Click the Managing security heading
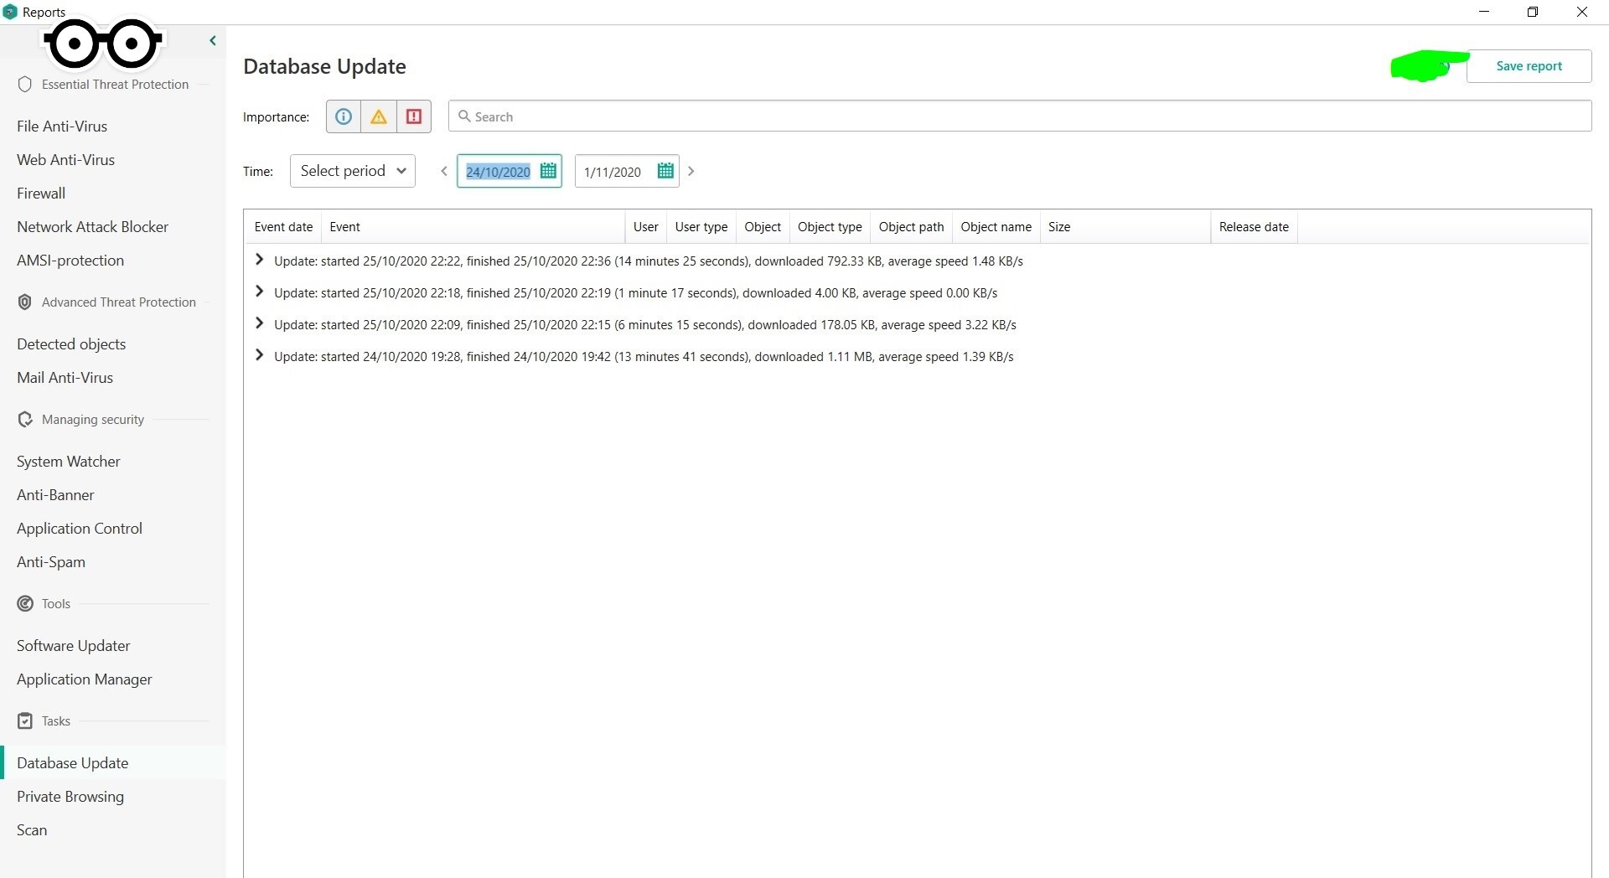 (93, 420)
